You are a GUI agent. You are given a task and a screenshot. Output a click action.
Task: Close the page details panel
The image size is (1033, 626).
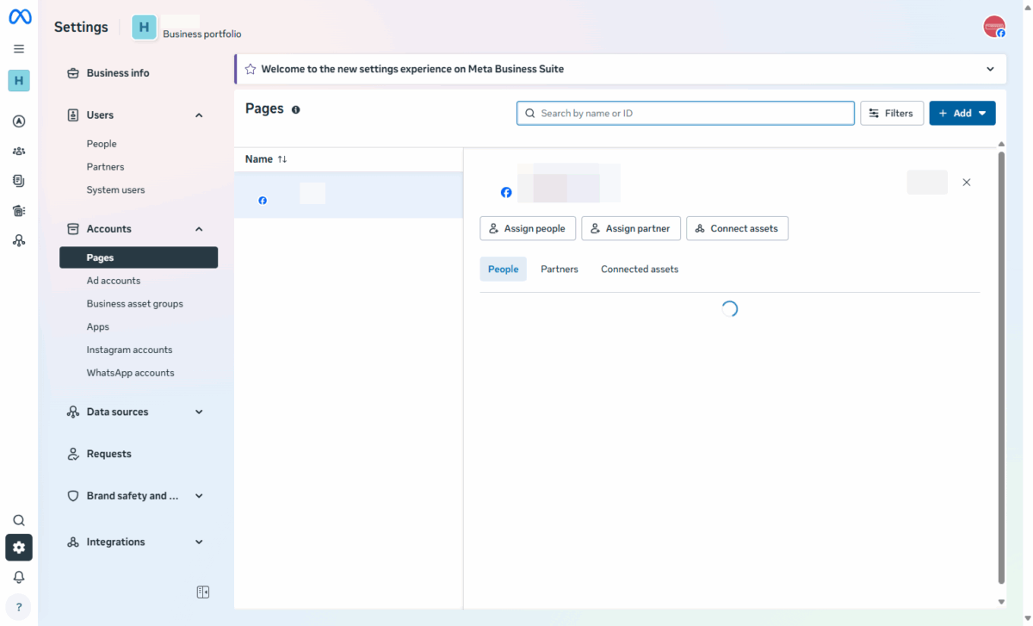(966, 183)
